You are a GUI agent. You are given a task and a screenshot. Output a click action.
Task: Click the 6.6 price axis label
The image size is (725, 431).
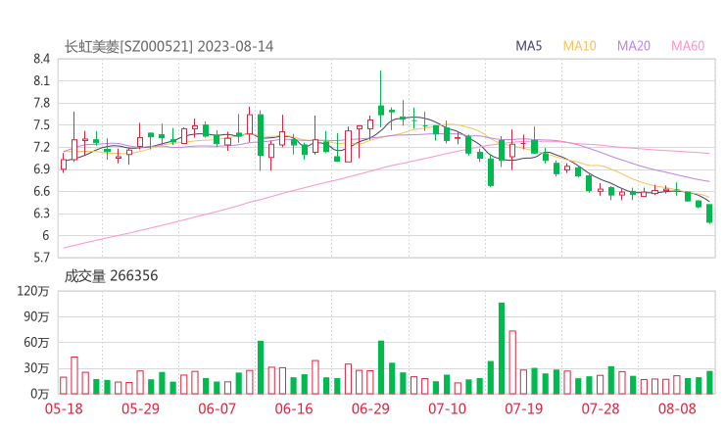pos(41,191)
